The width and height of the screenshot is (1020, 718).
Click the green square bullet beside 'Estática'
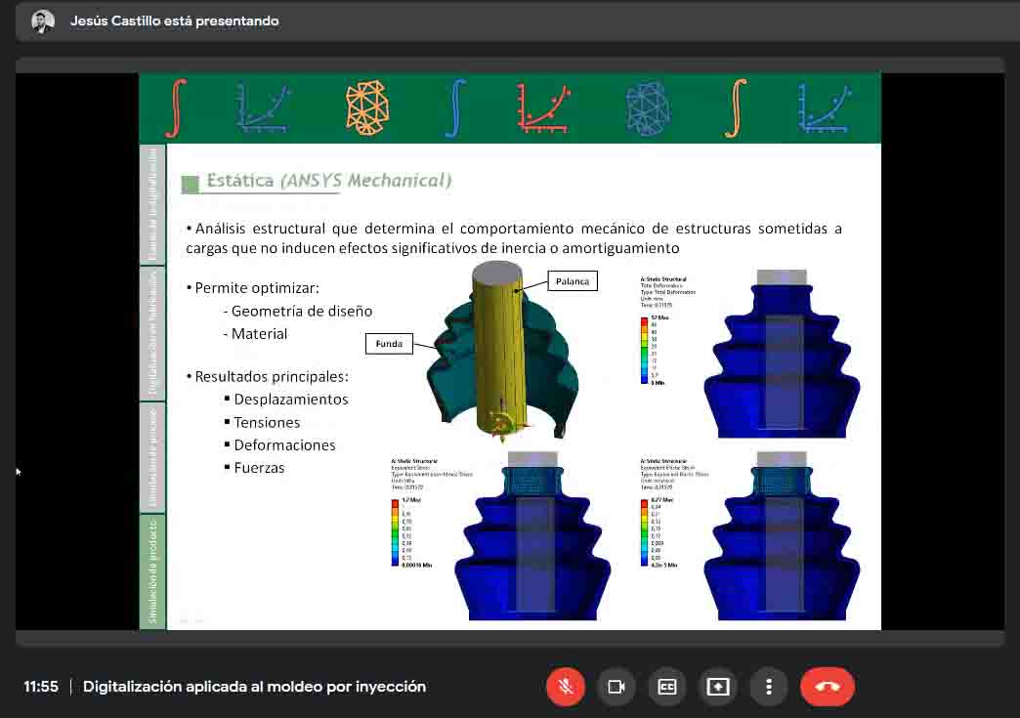point(190,184)
